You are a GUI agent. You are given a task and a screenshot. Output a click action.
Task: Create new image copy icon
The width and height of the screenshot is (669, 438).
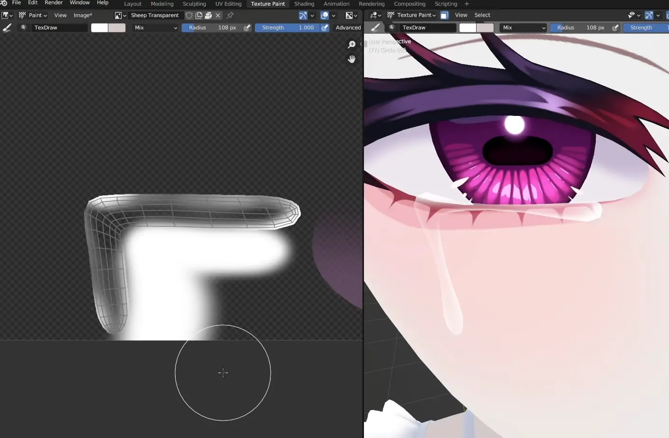tap(199, 15)
